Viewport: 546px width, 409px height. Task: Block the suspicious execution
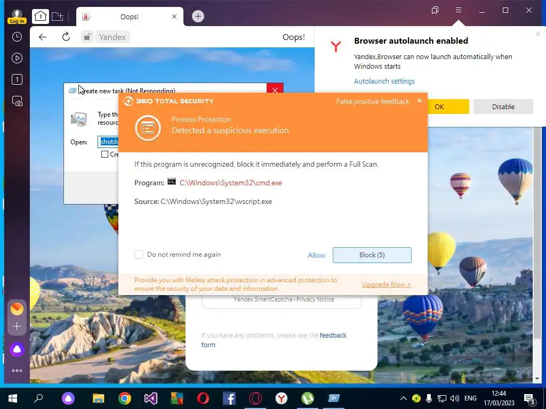click(x=372, y=255)
